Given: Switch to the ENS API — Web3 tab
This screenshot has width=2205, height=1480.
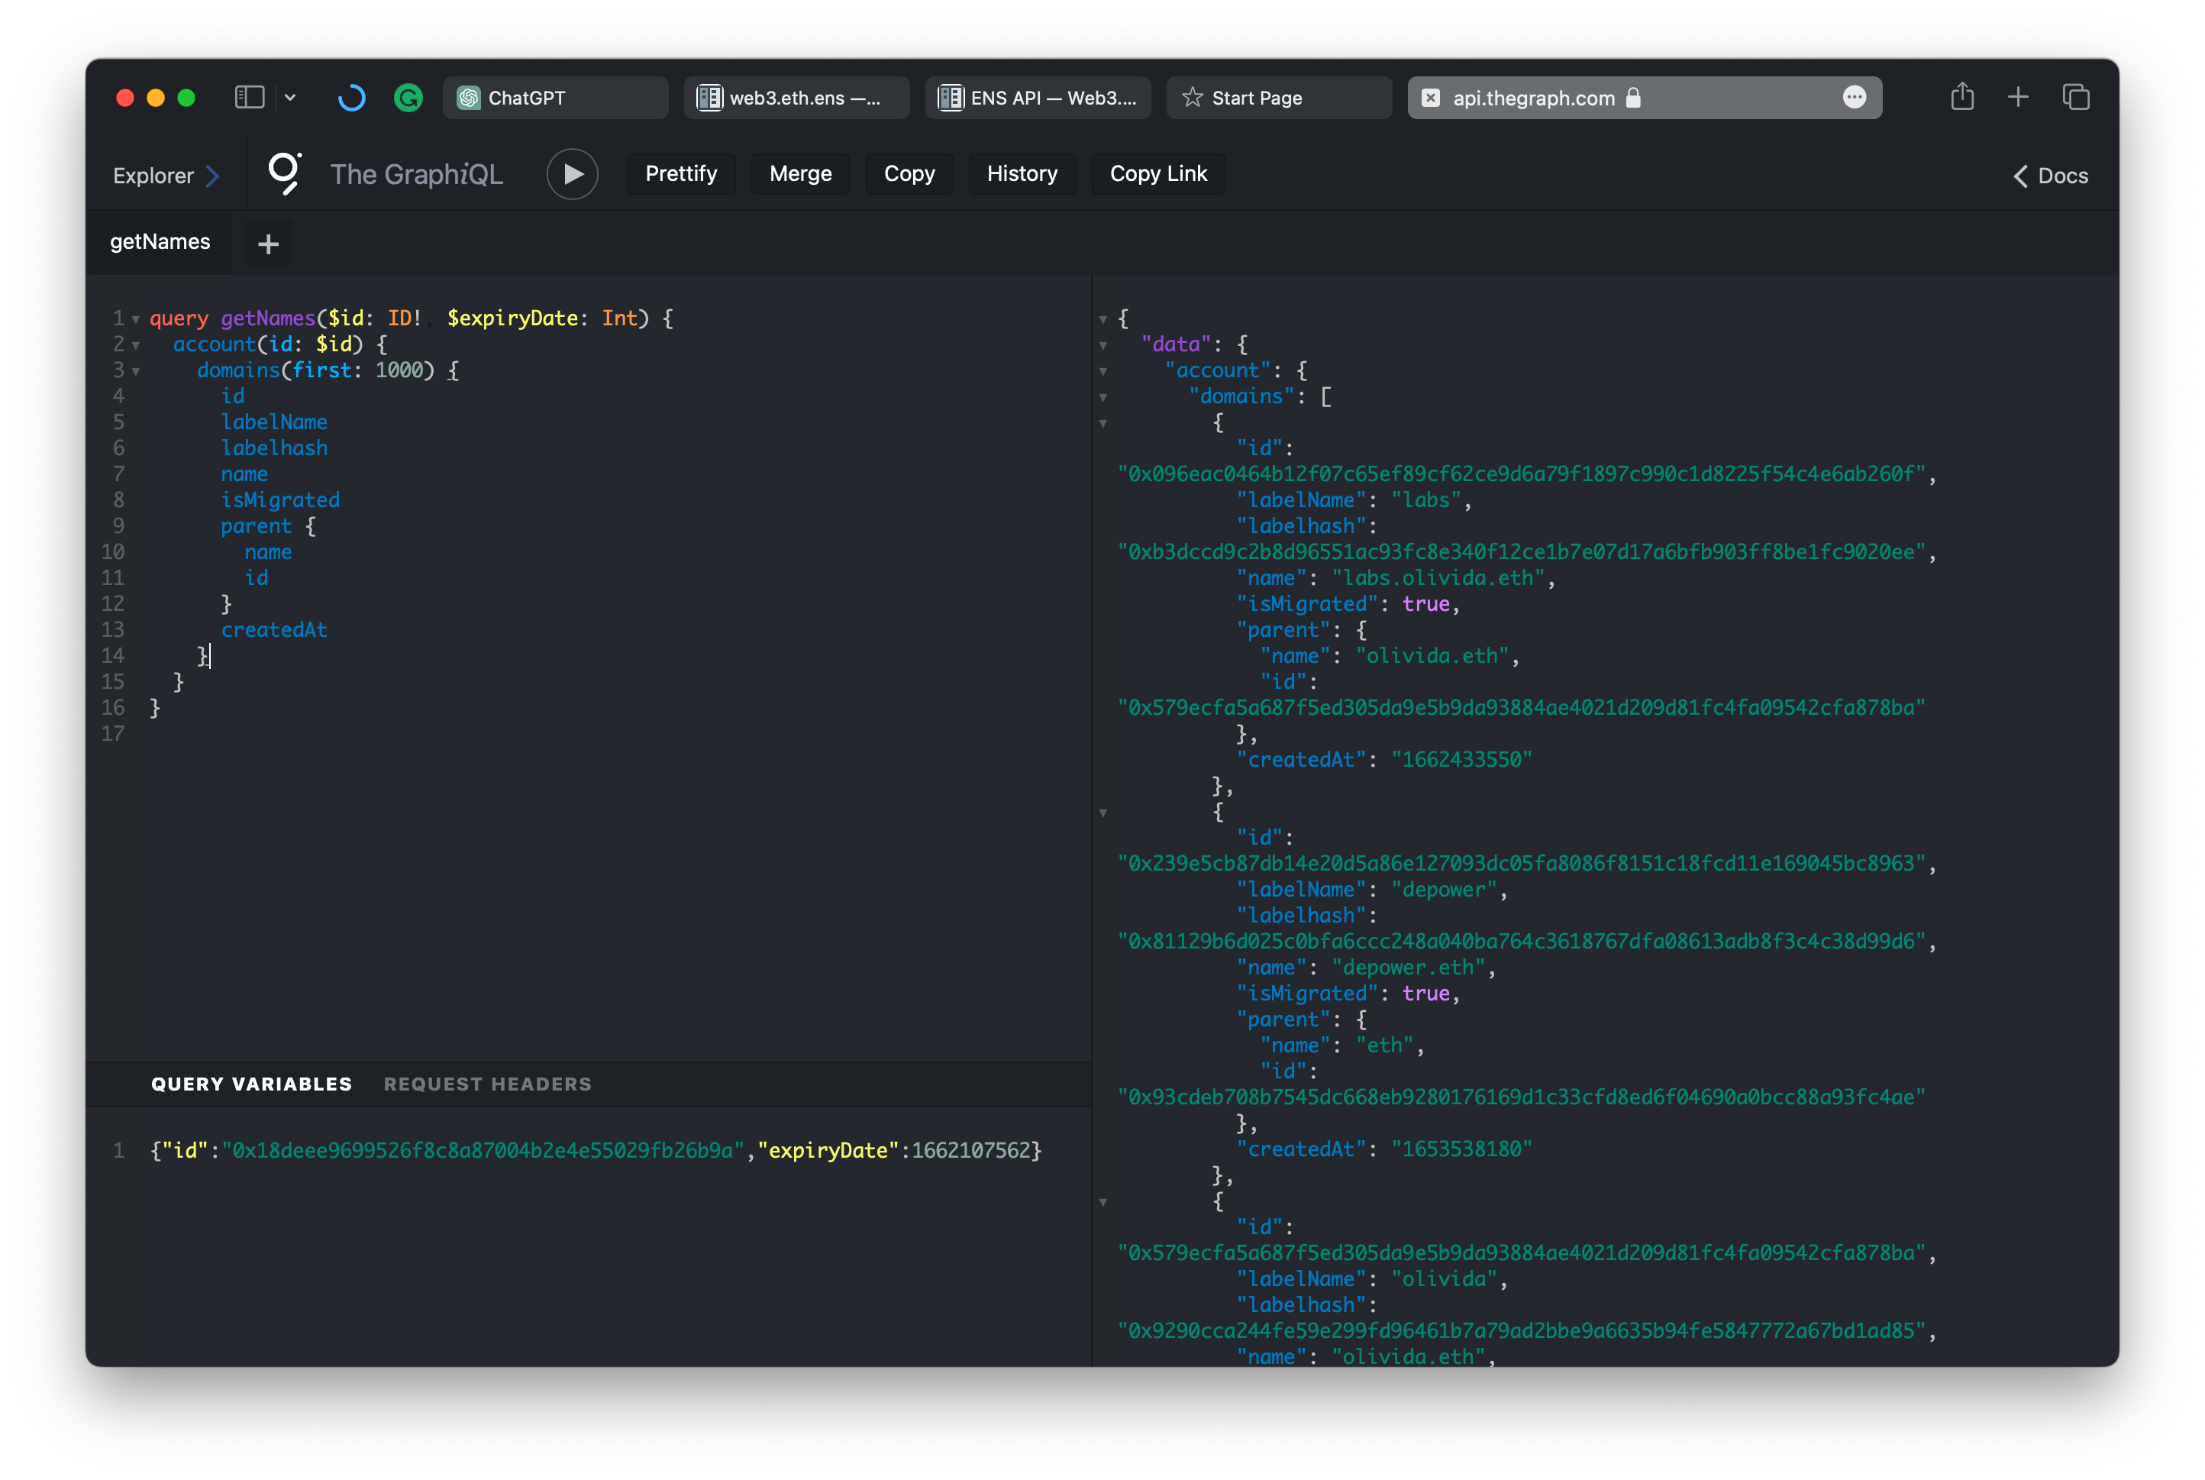Looking at the screenshot, I should [x=1038, y=97].
